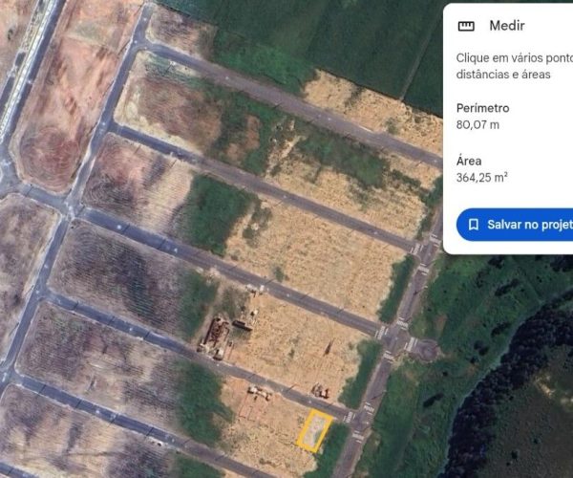
Task: Select the perimeter value 80,07 m
Action: pyautogui.click(x=477, y=124)
